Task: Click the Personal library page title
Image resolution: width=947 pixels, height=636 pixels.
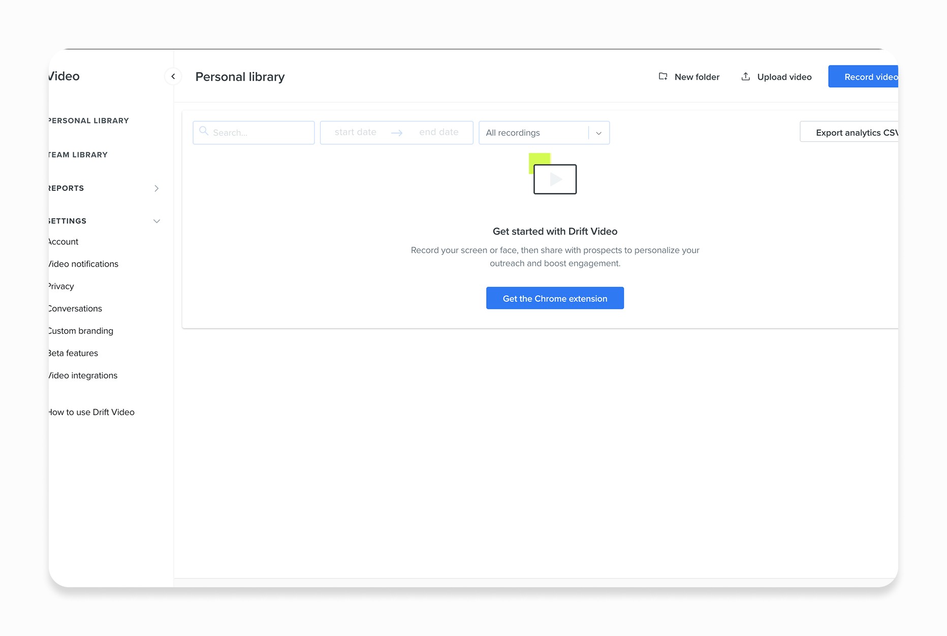Action: click(240, 77)
